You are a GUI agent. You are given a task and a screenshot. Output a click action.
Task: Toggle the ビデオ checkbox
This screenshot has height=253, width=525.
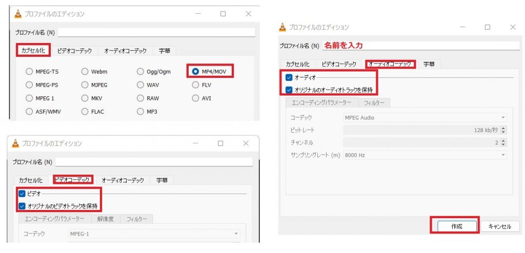point(22,194)
